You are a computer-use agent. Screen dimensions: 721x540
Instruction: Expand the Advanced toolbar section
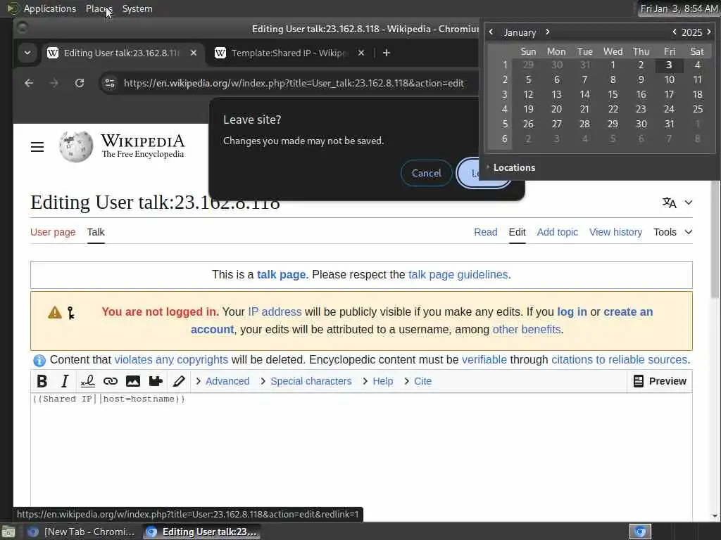pos(222,381)
